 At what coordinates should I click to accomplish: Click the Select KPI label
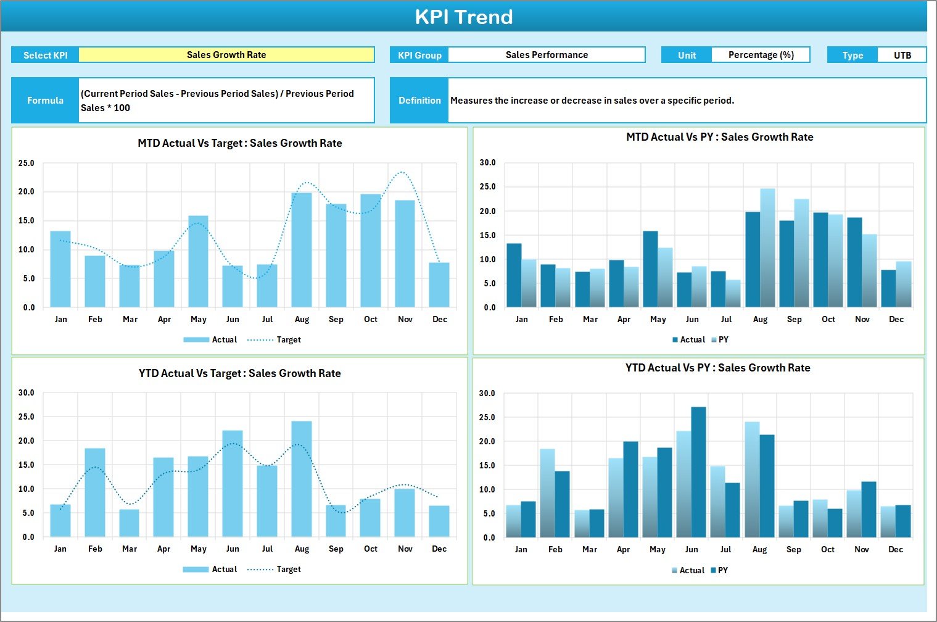45,55
